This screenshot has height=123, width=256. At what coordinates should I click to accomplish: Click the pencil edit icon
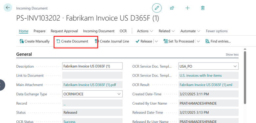pos(157,8)
